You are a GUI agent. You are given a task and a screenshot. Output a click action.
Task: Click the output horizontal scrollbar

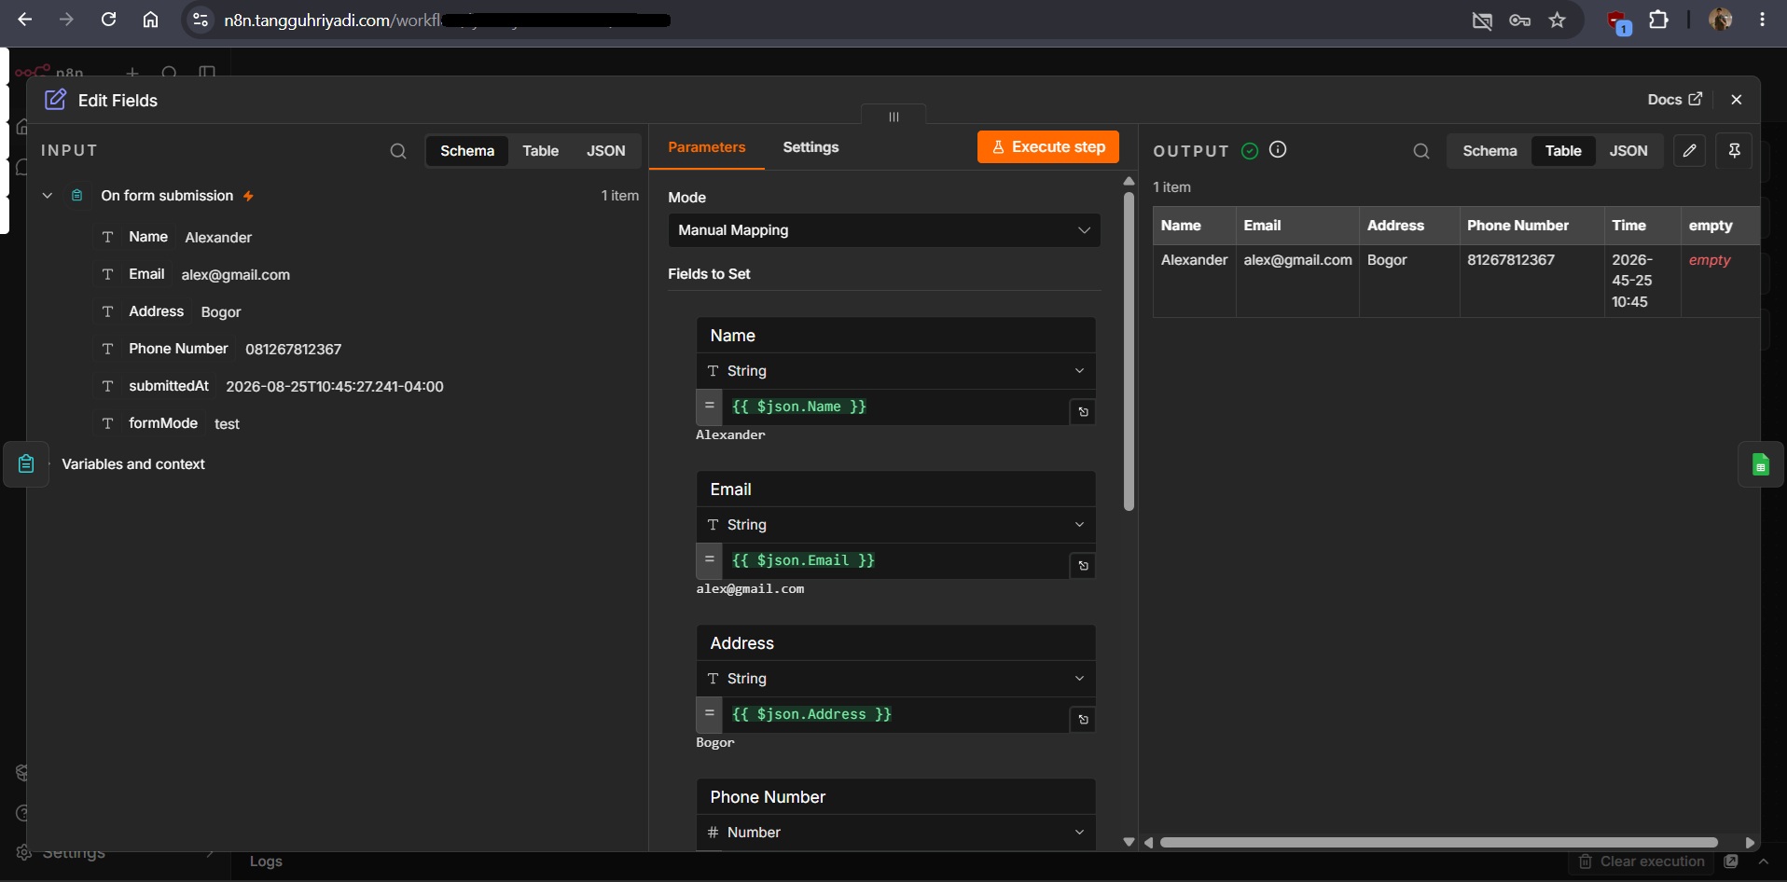(1438, 842)
